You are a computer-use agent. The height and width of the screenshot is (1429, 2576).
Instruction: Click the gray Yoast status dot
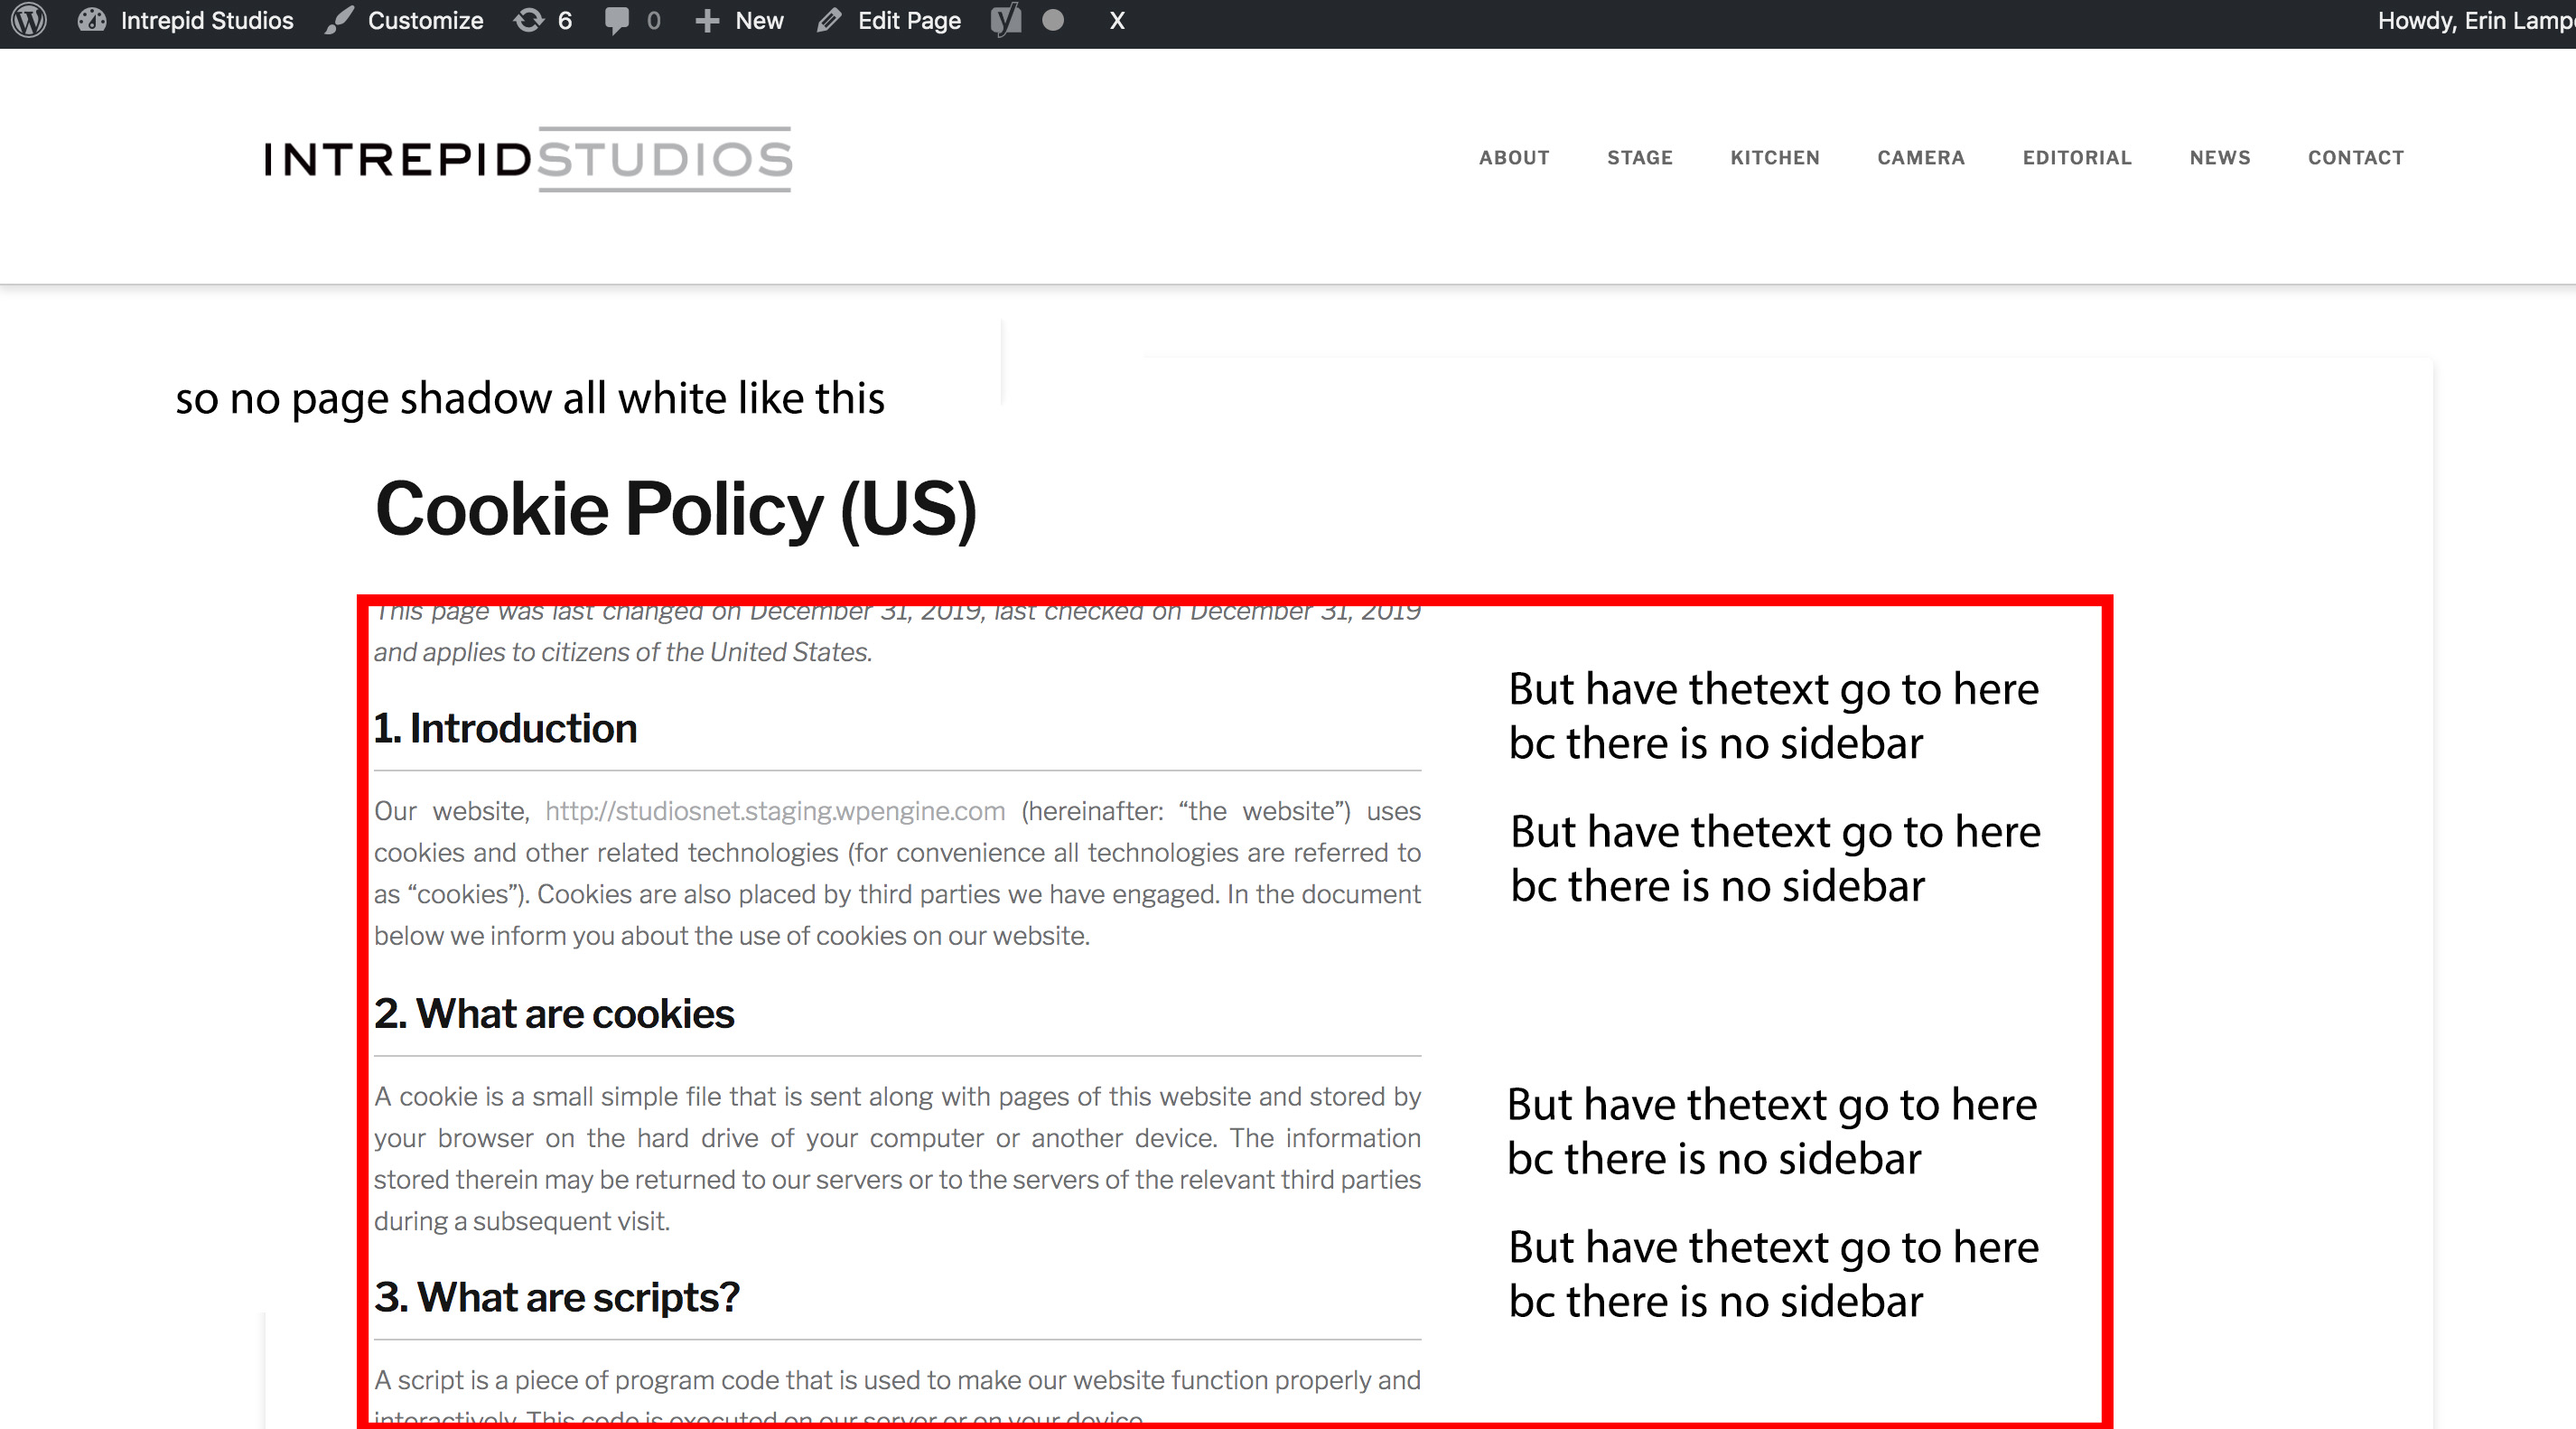pos(1053,21)
